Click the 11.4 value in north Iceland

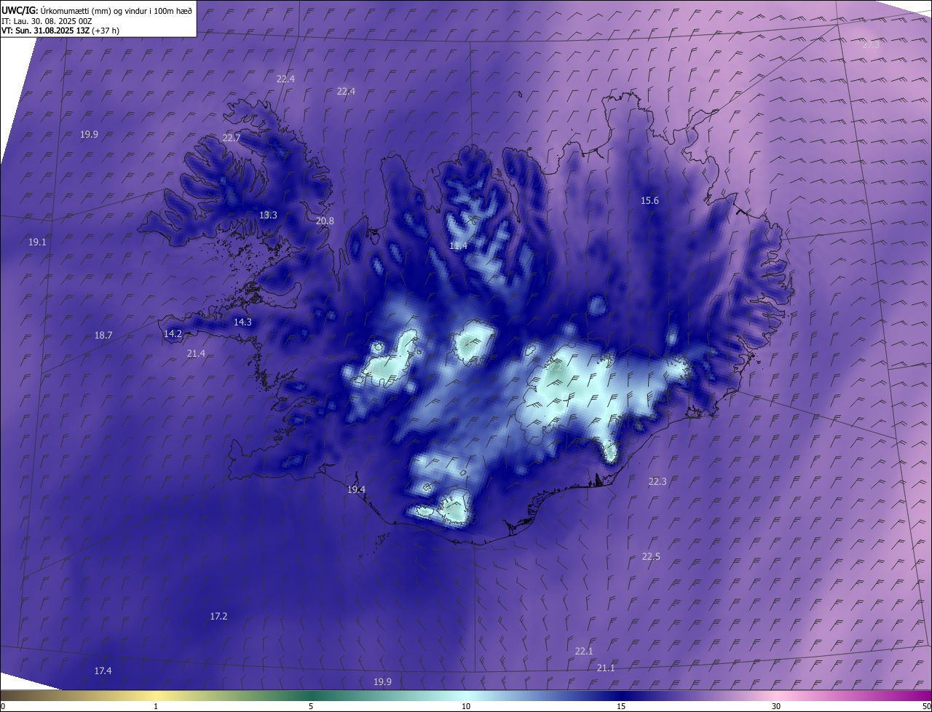458,245
